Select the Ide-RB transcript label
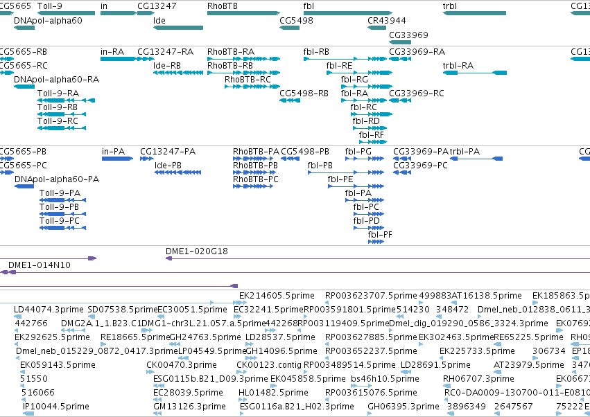Screen dimensions: 590x417 (x=166, y=66)
